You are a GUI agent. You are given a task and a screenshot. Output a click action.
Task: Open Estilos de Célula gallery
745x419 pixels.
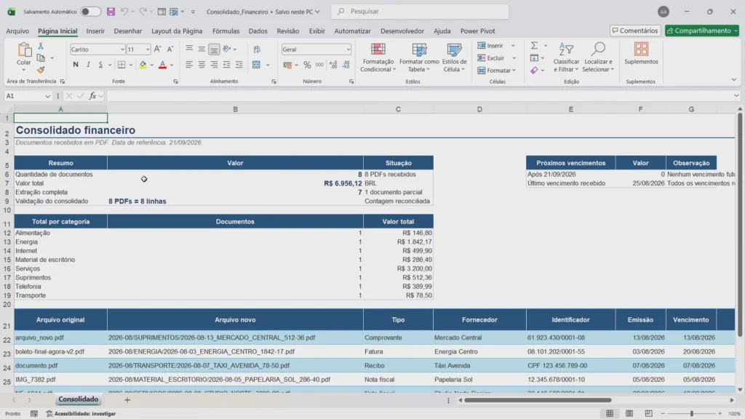[454, 57]
